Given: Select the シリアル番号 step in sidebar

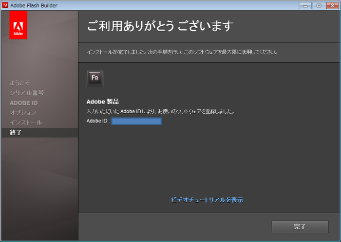Looking at the screenshot, I should coord(27,93).
